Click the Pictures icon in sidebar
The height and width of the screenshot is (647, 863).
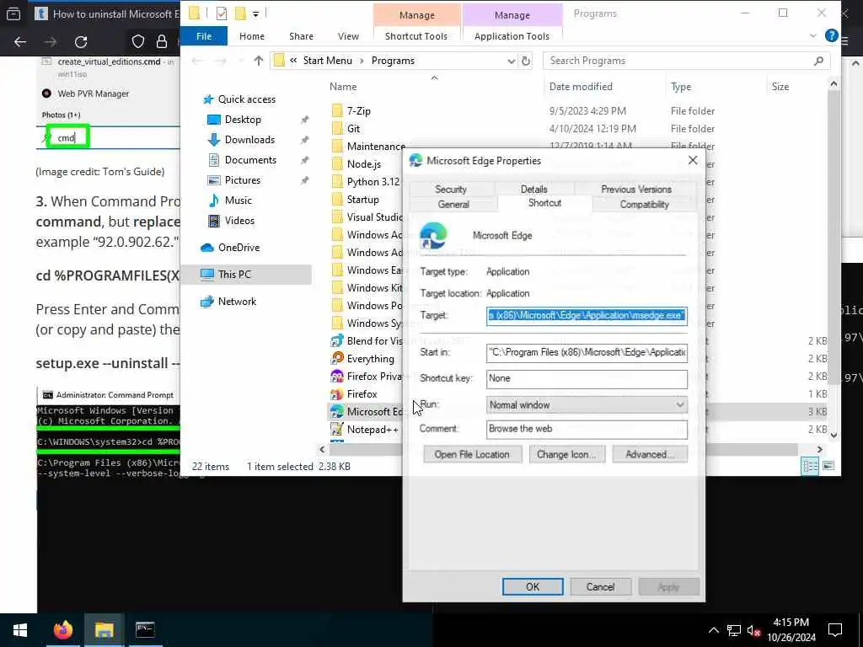213,180
